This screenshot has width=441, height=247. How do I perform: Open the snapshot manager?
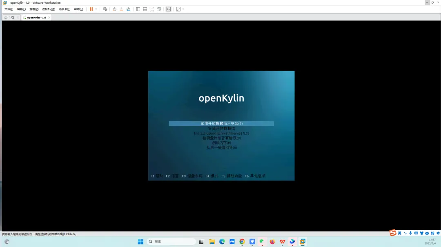(x=129, y=9)
